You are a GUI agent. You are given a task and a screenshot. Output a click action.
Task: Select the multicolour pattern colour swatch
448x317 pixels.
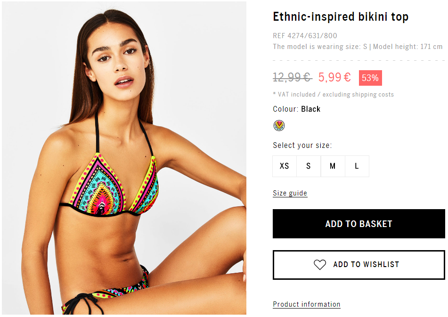pos(279,125)
